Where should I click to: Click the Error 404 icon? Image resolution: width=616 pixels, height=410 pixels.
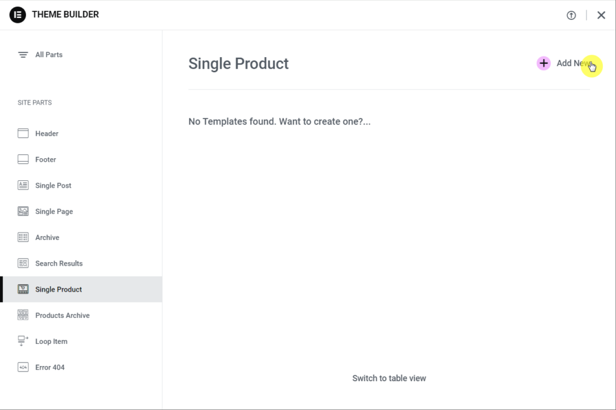click(x=23, y=367)
